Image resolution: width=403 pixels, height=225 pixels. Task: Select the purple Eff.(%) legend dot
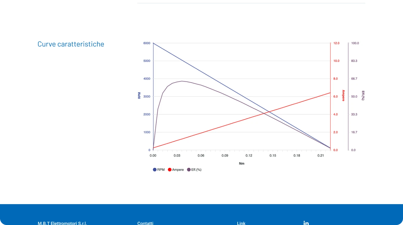point(189,170)
